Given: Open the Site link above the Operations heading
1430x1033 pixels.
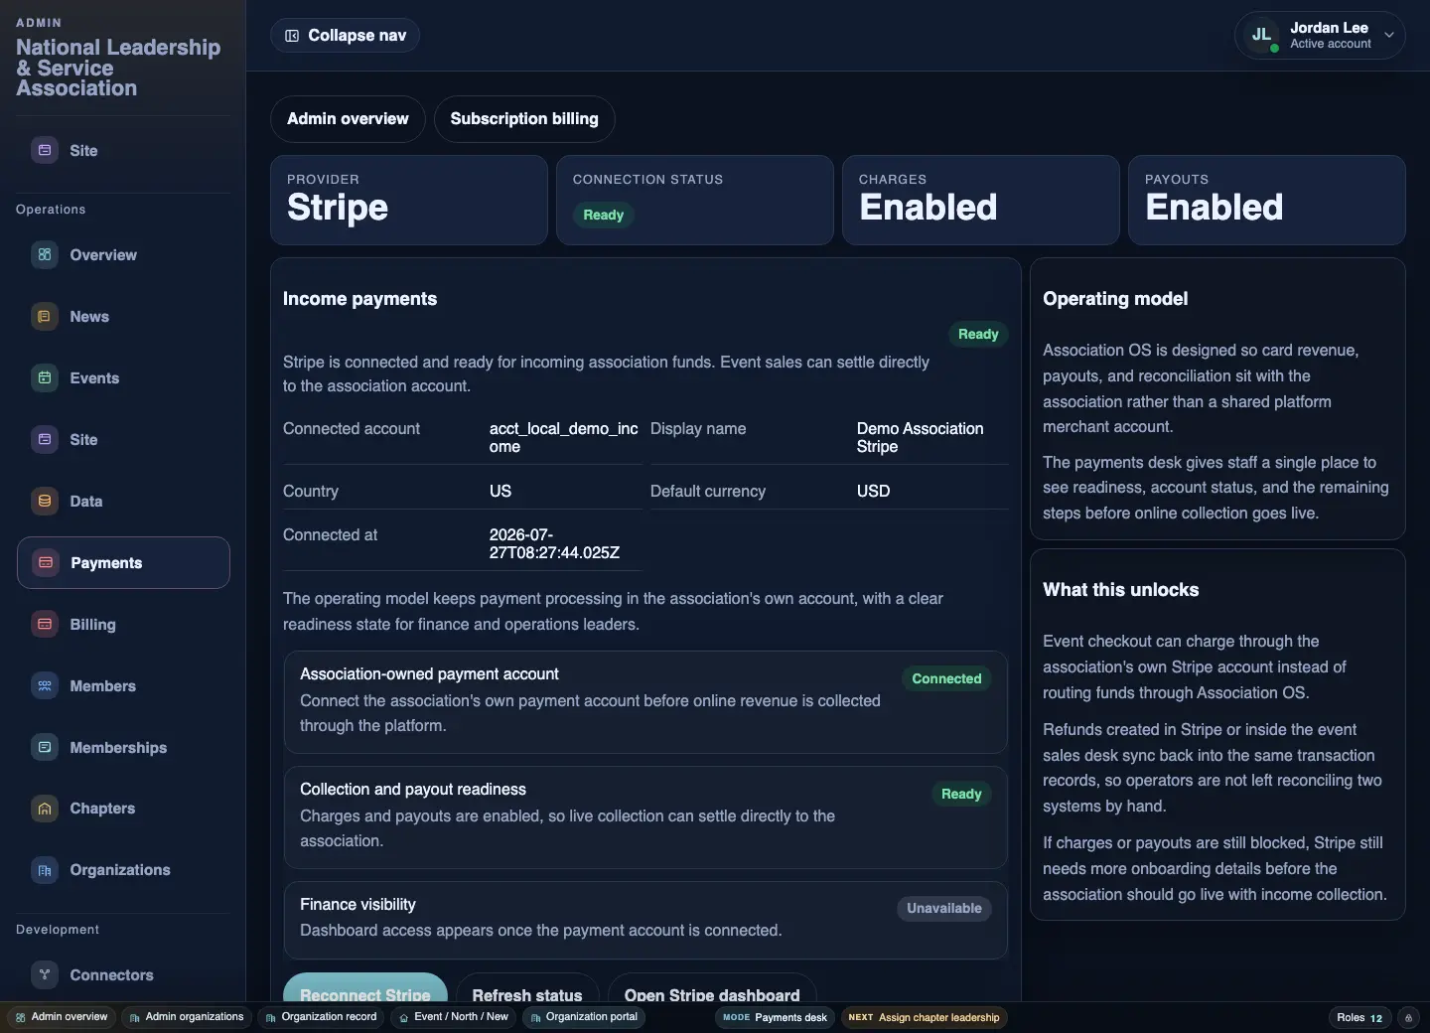Looking at the screenshot, I should (x=123, y=151).
